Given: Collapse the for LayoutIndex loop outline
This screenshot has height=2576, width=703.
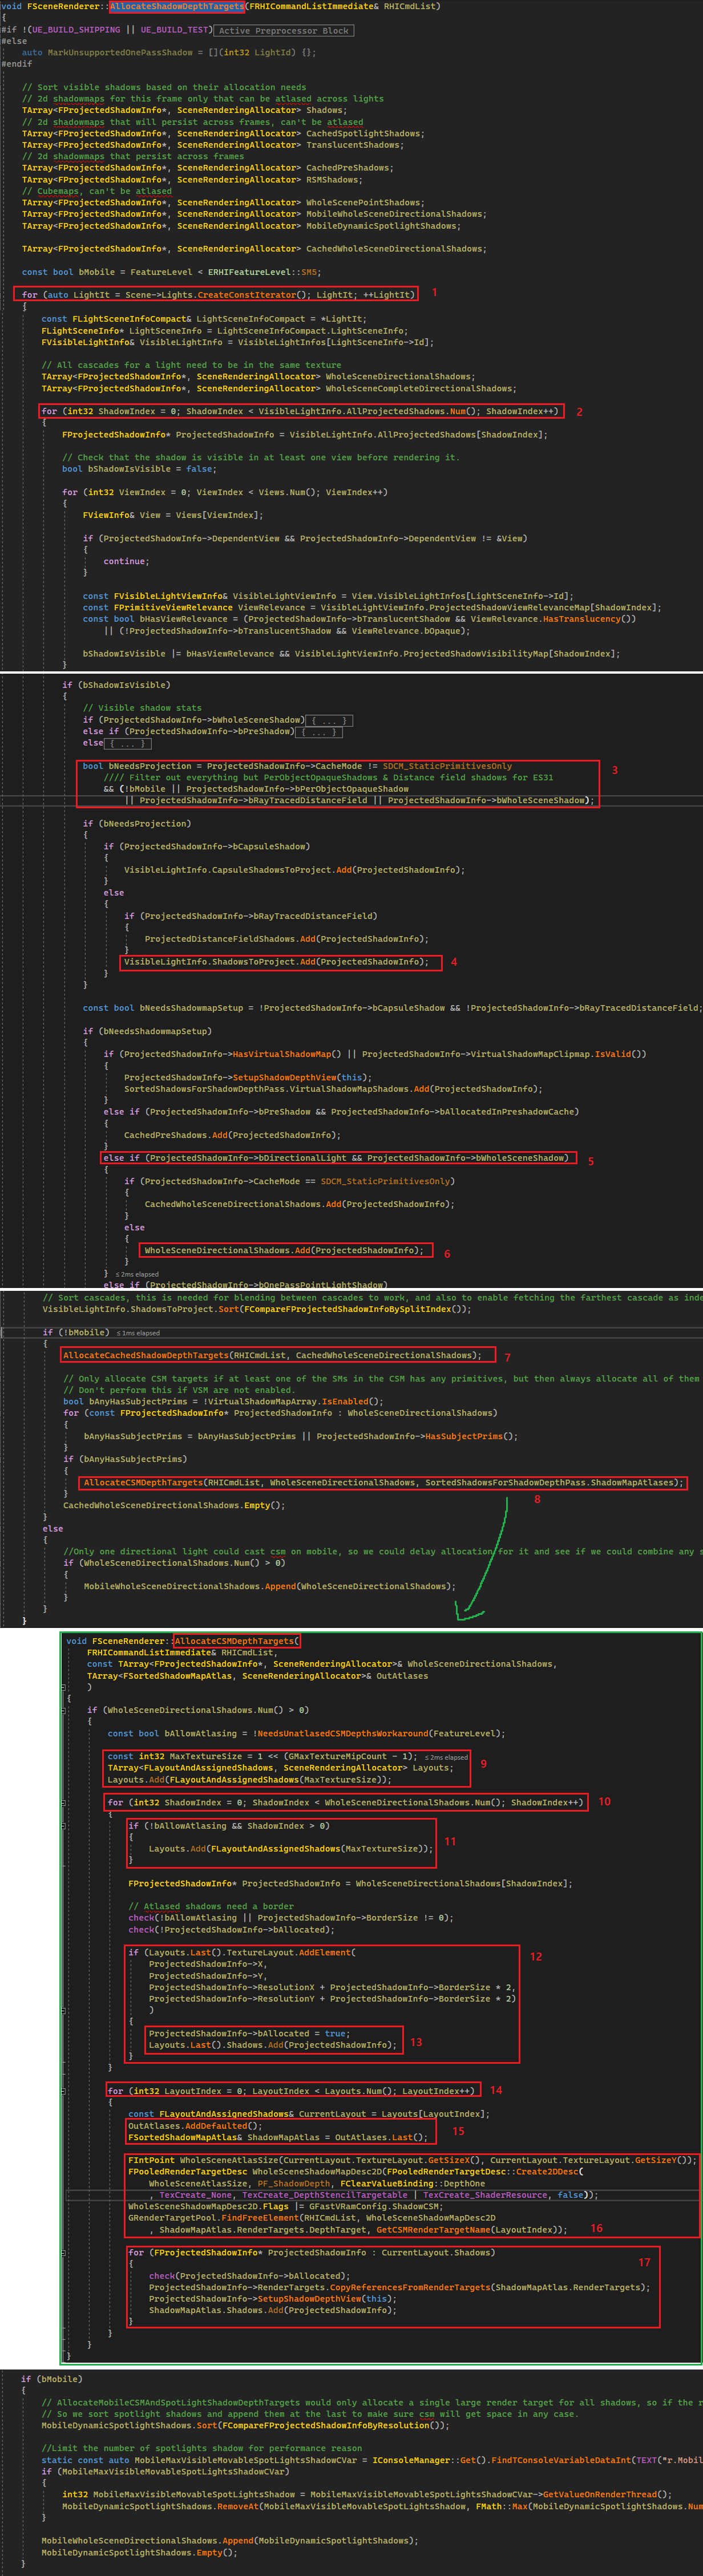Looking at the screenshot, I should (64, 2090).
